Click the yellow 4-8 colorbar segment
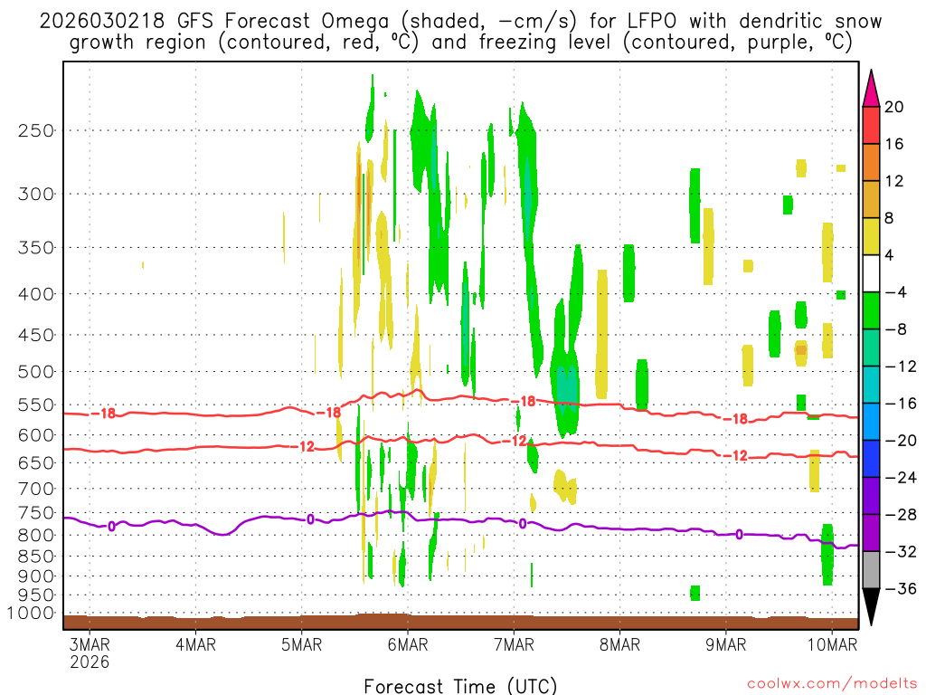Viewport: 926px width, 695px height. (871, 236)
